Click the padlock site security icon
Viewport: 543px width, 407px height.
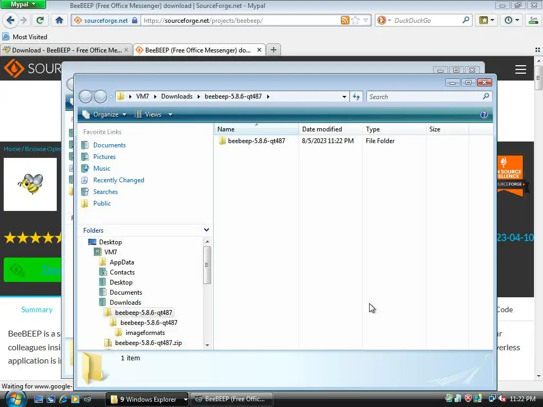point(135,21)
